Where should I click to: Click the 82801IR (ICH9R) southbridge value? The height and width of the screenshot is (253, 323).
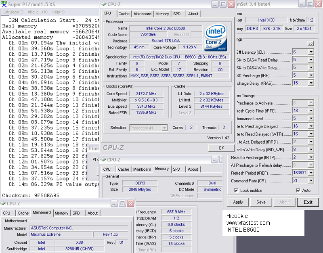(79, 249)
